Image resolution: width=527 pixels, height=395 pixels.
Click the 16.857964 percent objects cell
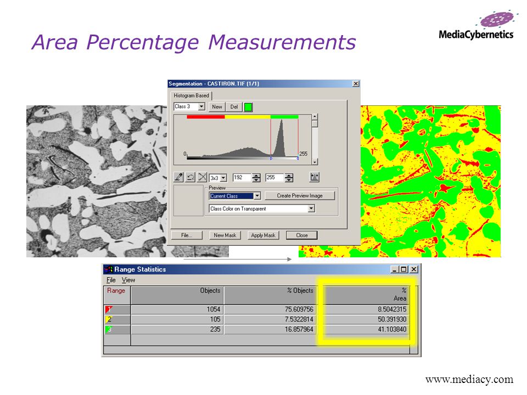[270, 330]
